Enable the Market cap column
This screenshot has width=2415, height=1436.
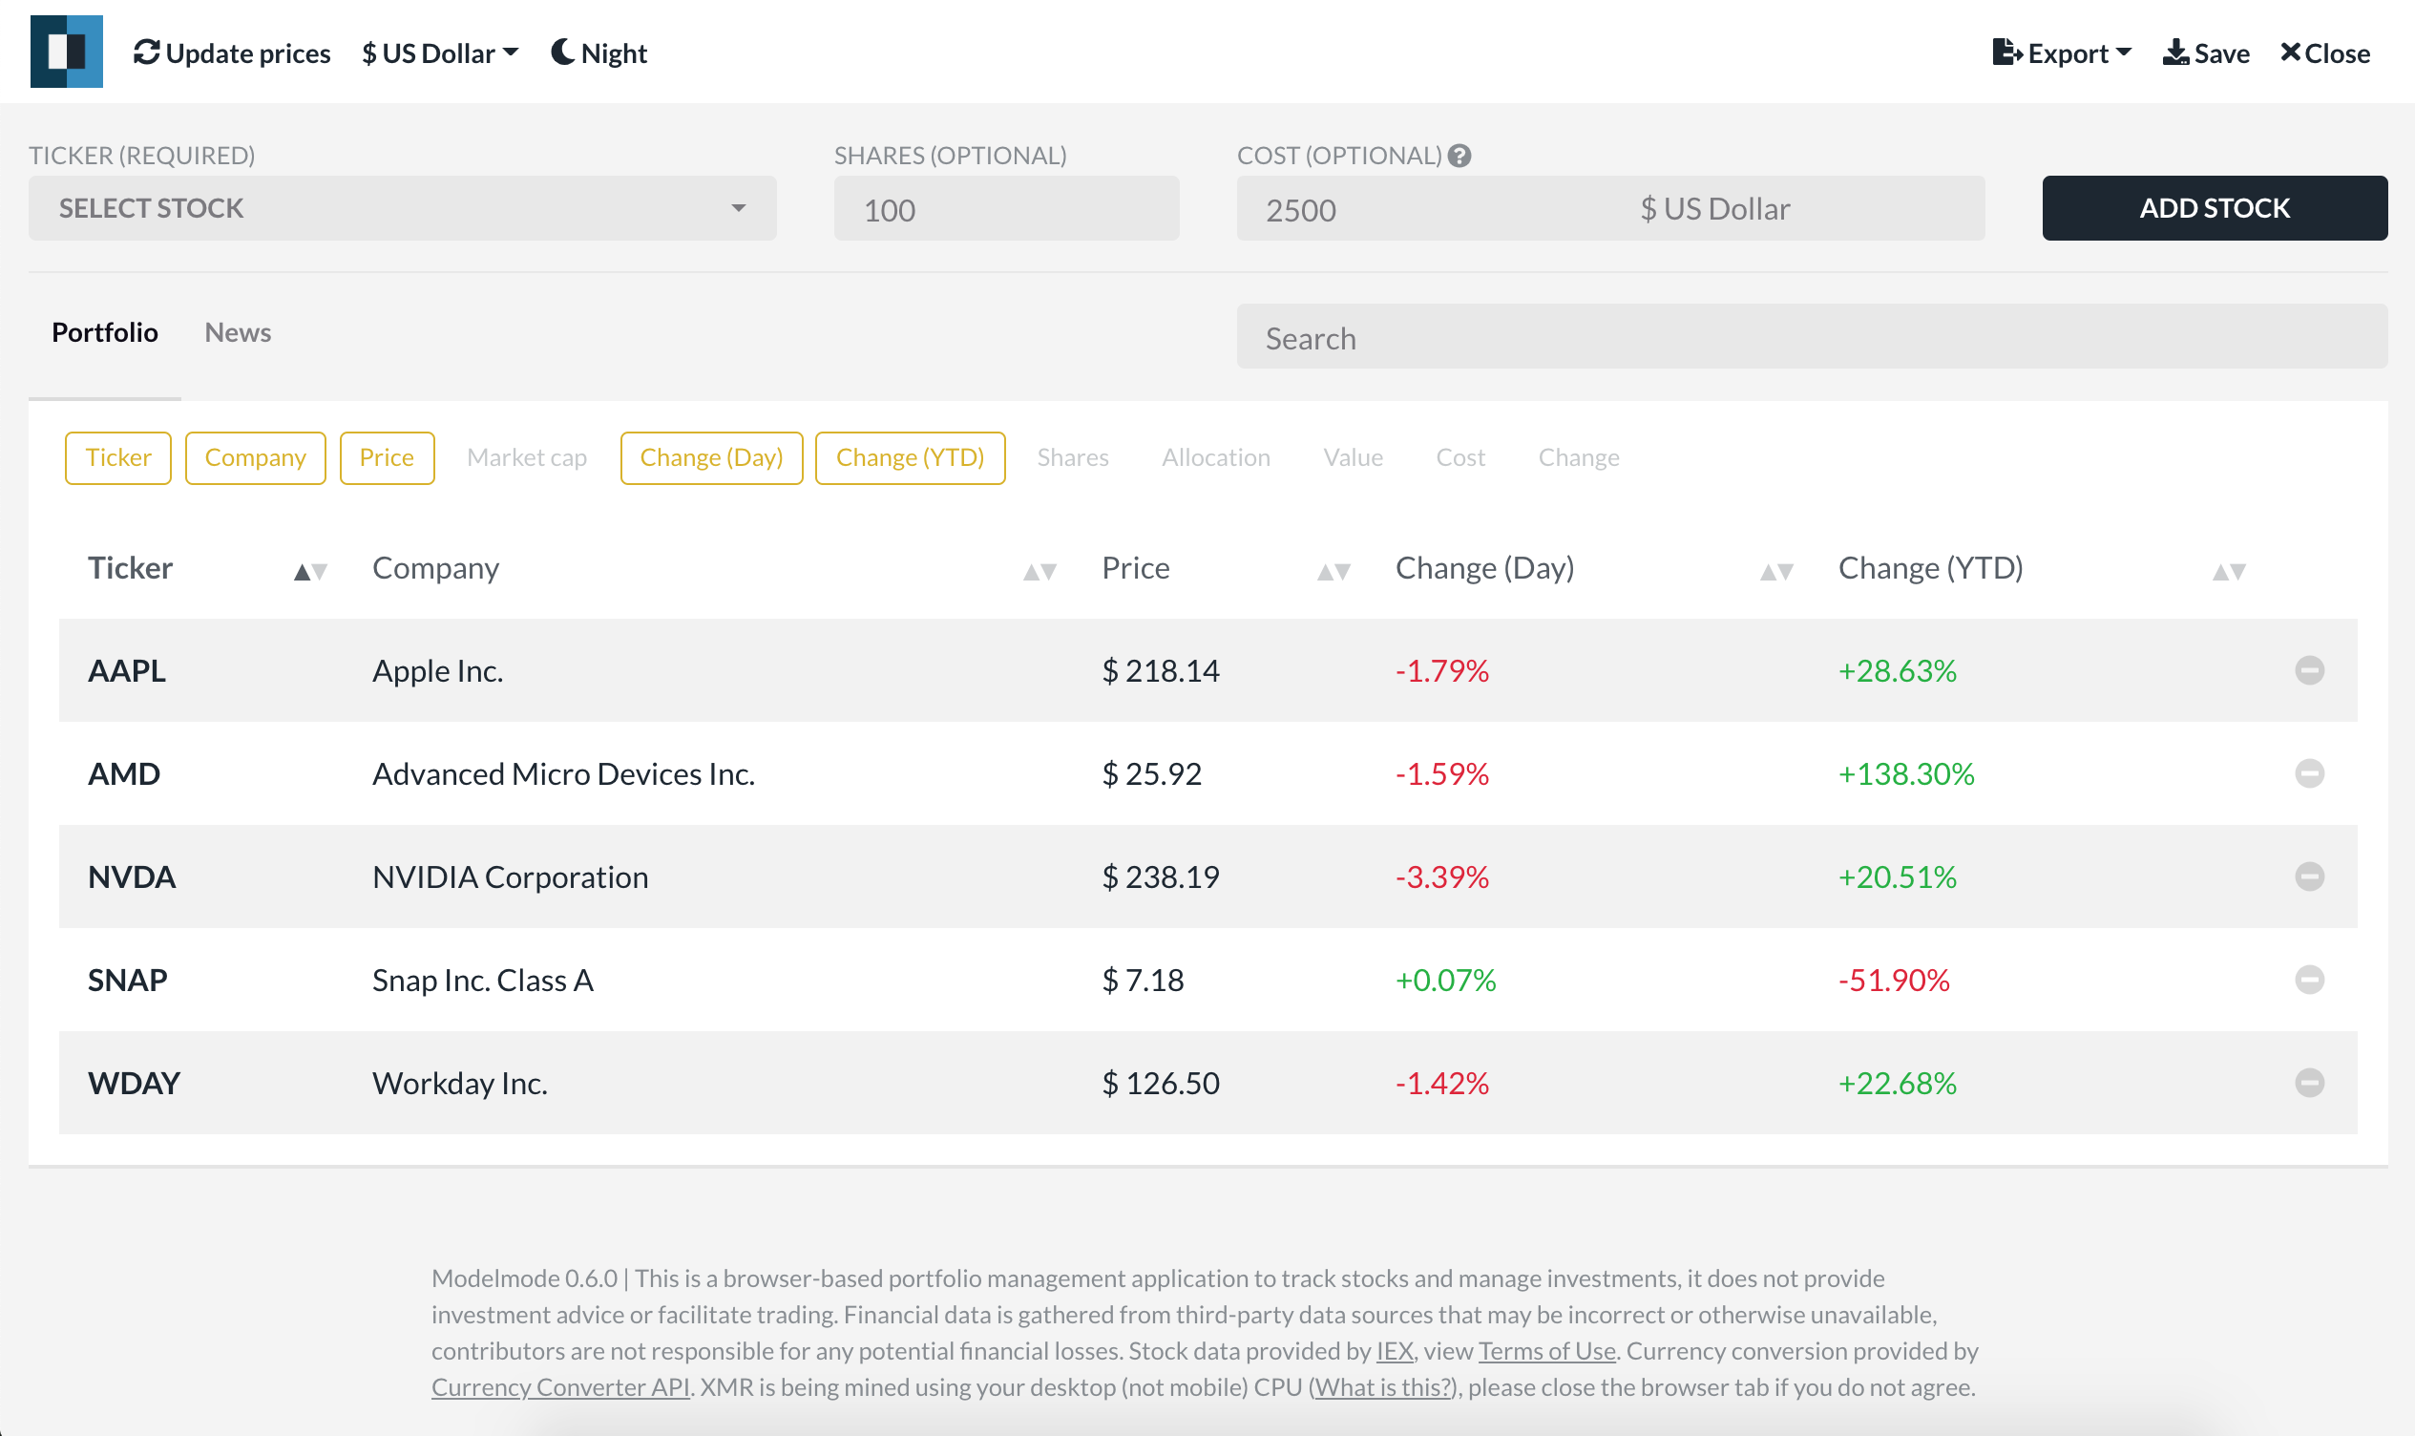pyautogui.click(x=526, y=456)
